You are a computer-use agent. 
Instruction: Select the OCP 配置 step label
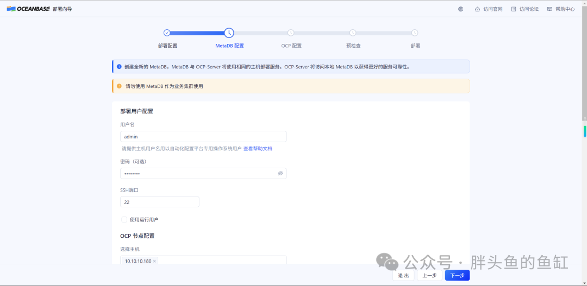point(291,46)
